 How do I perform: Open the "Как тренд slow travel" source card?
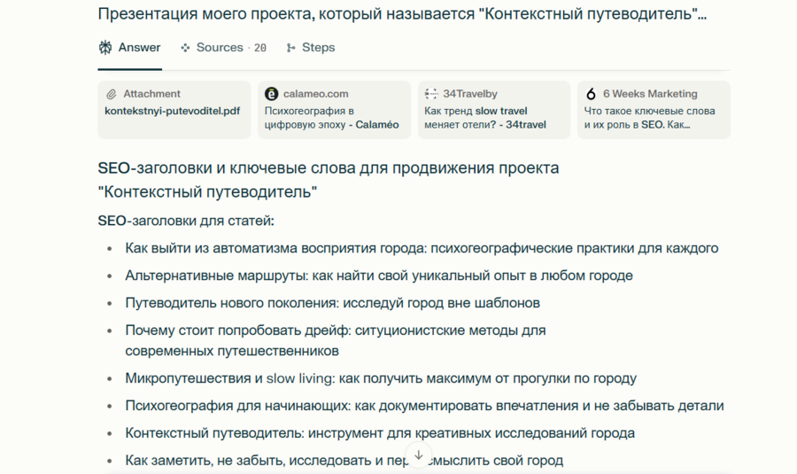(x=491, y=118)
